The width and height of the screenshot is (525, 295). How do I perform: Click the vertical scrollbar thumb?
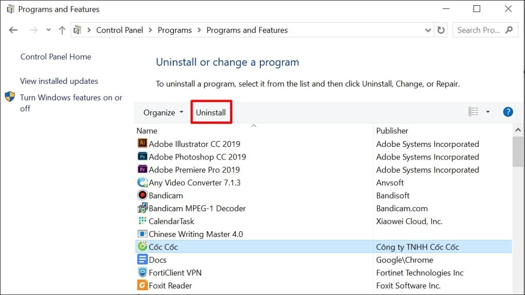[518, 151]
